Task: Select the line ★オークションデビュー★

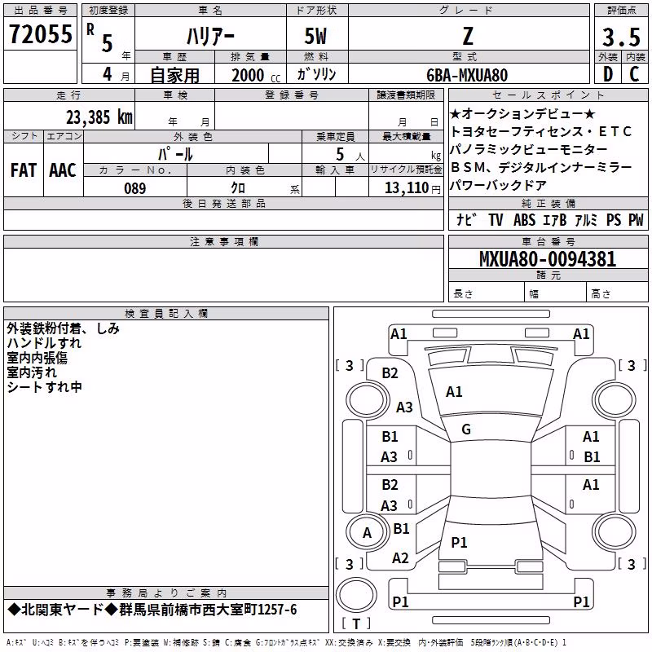Action: pos(522,113)
